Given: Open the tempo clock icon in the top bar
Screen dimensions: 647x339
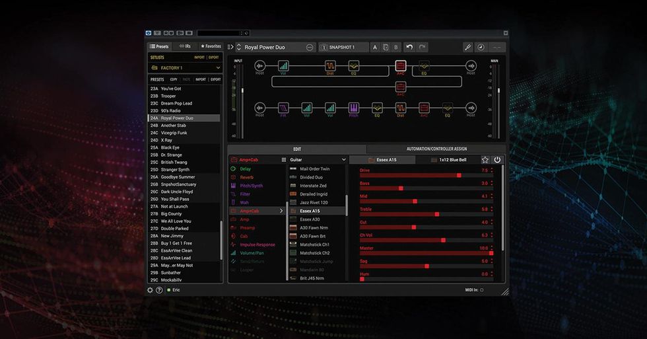Looking at the screenshot, I should coord(481,47).
